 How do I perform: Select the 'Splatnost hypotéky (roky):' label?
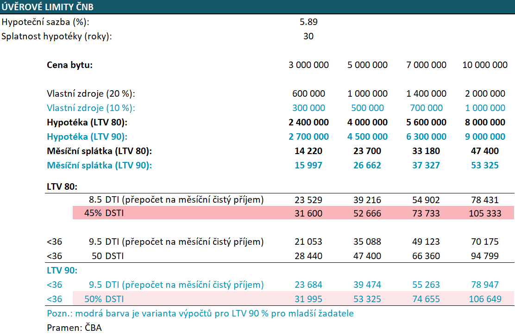[57, 37]
